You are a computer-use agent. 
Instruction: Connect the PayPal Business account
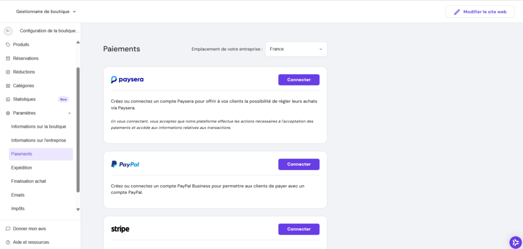coord(298,164)
